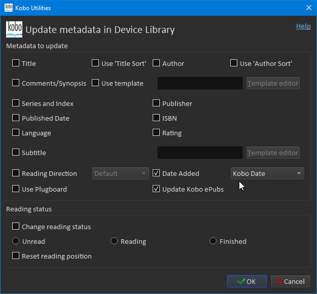Viewport: 317px width, 294px height.
Task: Open the Help link
Action: tap(303, 26)
